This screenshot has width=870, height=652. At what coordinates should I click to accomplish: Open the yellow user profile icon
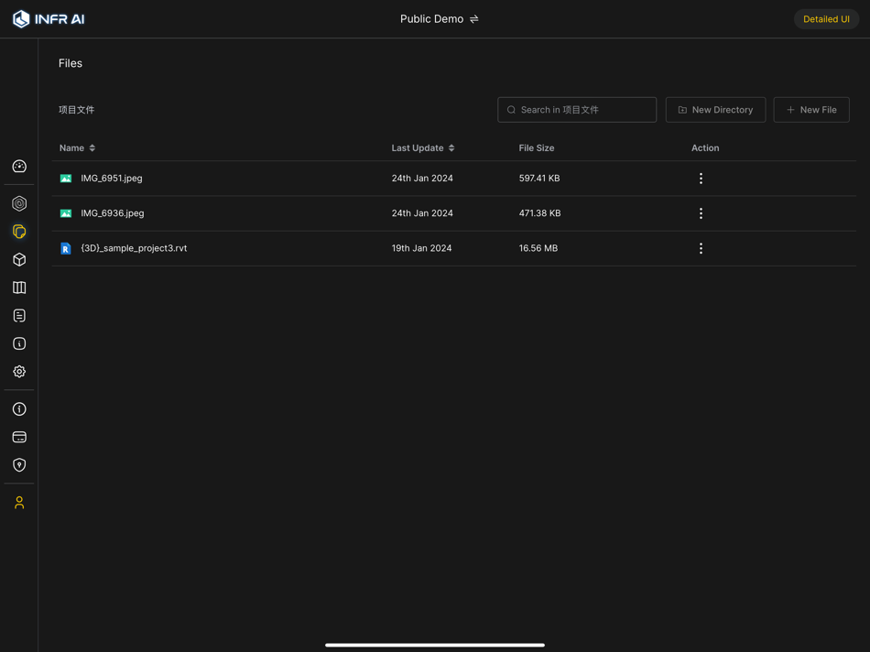point(18,502)
